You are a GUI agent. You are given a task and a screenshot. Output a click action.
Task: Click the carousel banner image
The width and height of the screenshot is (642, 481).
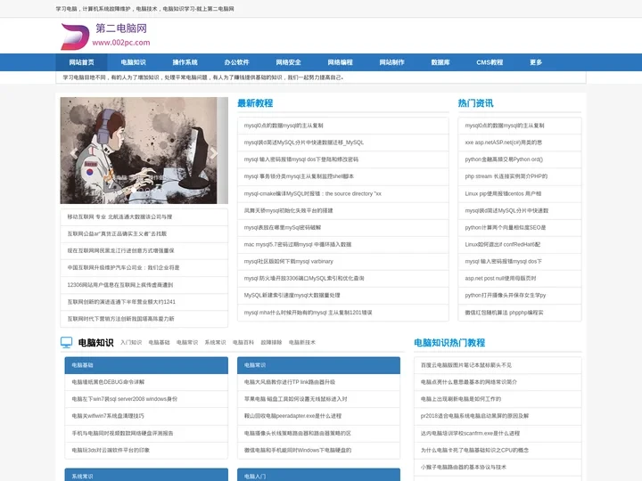(144, 151)
